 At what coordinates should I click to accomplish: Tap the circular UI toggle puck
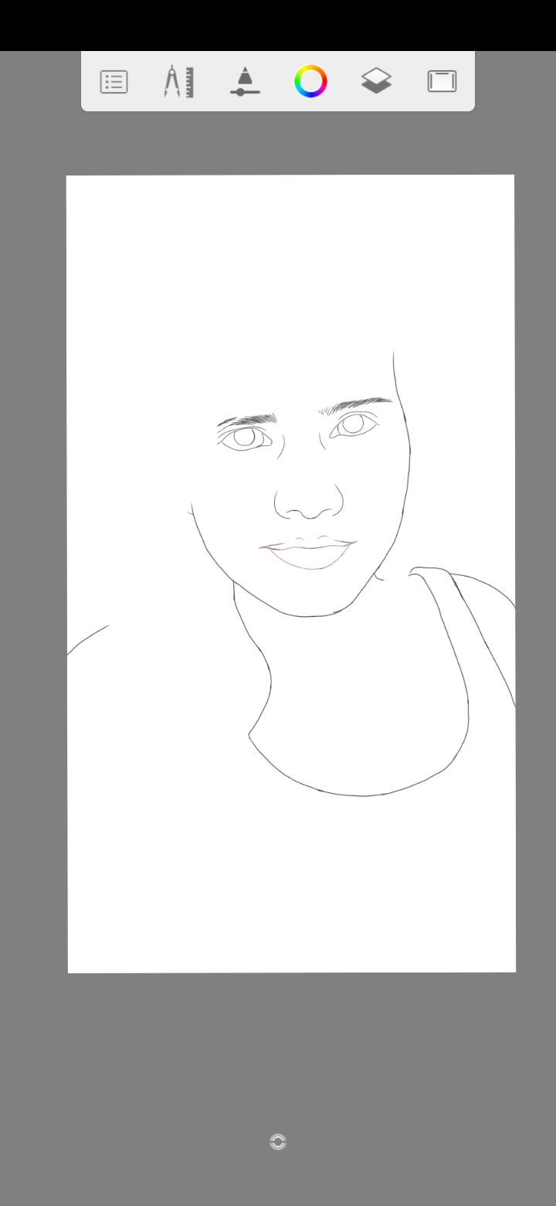tap(278, 1142)
